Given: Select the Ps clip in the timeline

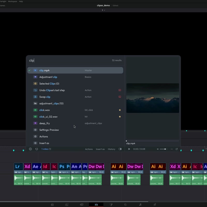Looking at the screenshot, I should pos(64,168).
